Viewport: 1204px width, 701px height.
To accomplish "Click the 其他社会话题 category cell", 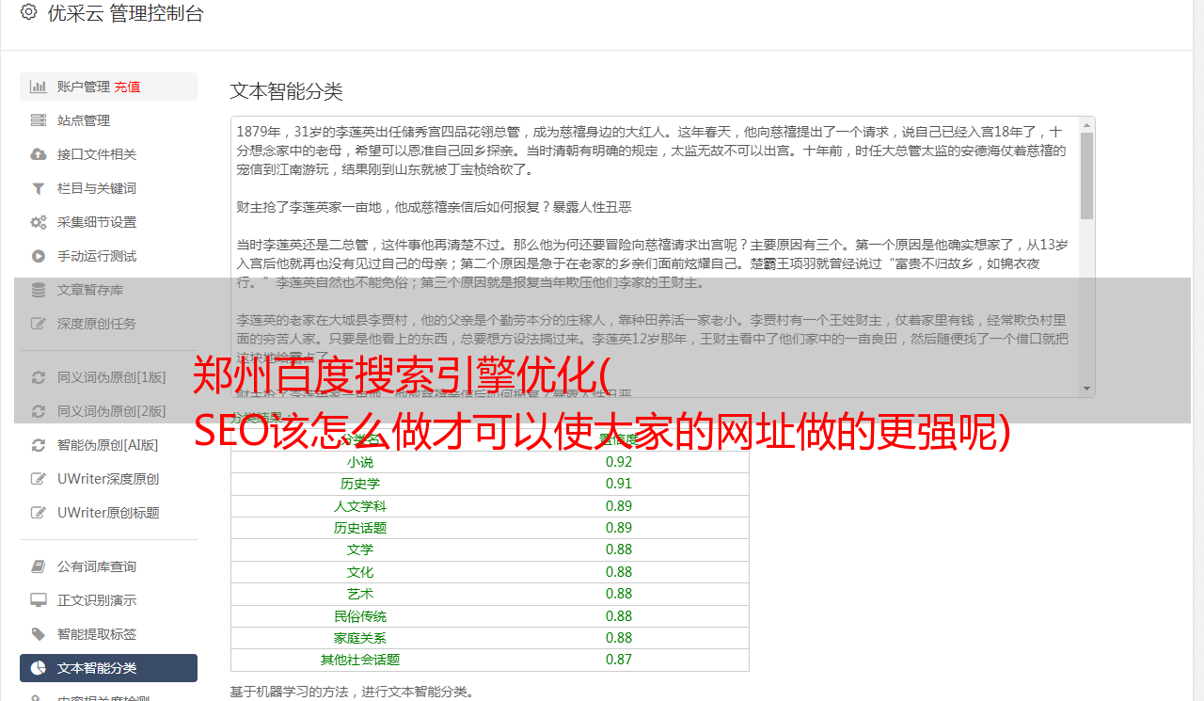I will click(360, 660).
